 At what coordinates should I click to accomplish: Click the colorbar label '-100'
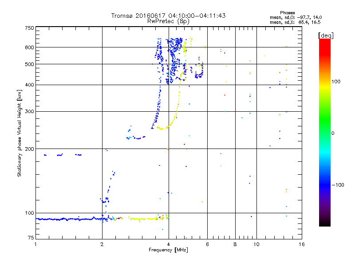338,185
